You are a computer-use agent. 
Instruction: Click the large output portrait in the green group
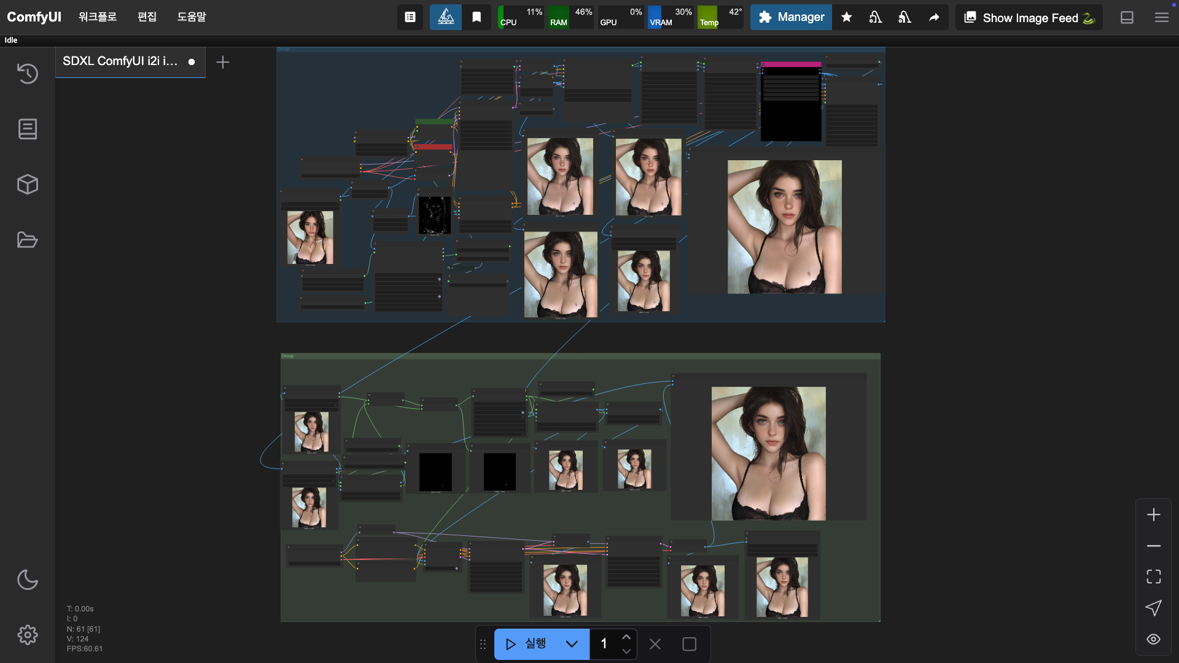point(768,453)
